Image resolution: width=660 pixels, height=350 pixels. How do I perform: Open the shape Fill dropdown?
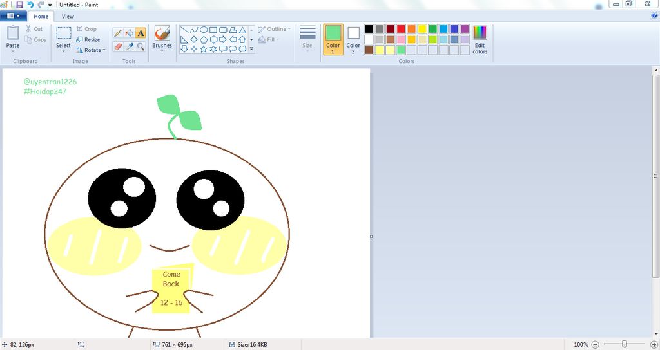[x=269, y=39]
